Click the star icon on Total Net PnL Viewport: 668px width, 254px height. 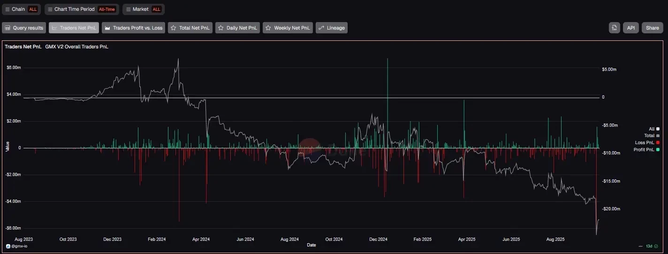173,28
